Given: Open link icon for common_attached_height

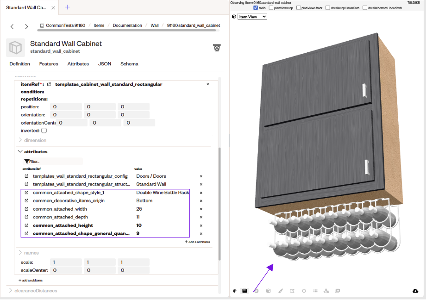Looking at the screenshot, I should [26, 225].
